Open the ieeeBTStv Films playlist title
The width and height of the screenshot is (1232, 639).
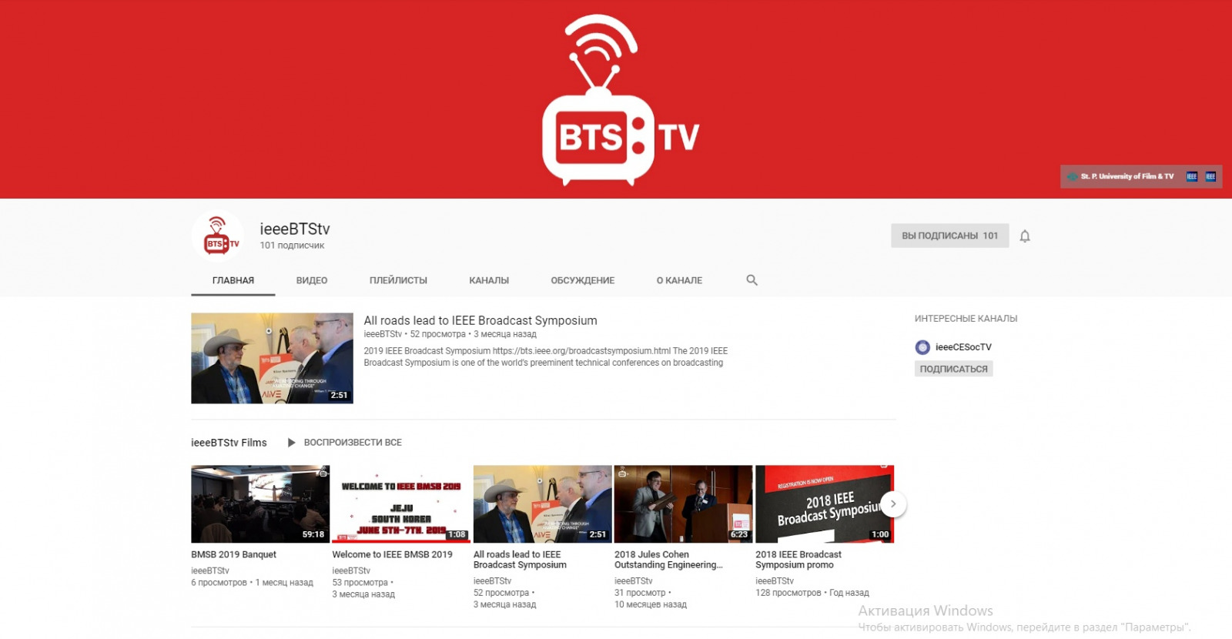click(229, 443)
